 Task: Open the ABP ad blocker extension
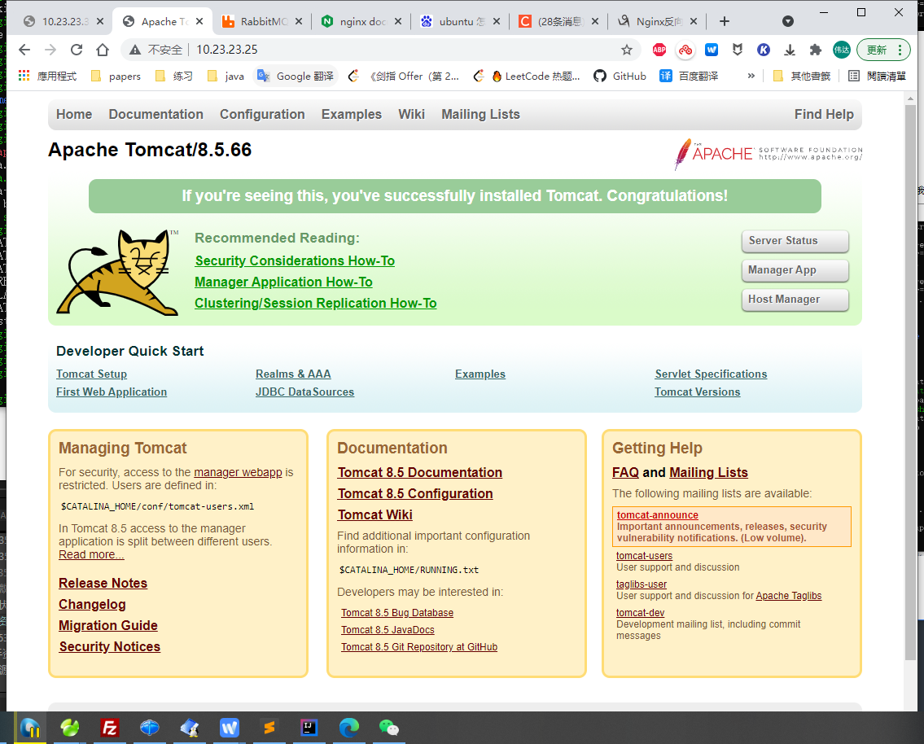[x=659, y=50]
